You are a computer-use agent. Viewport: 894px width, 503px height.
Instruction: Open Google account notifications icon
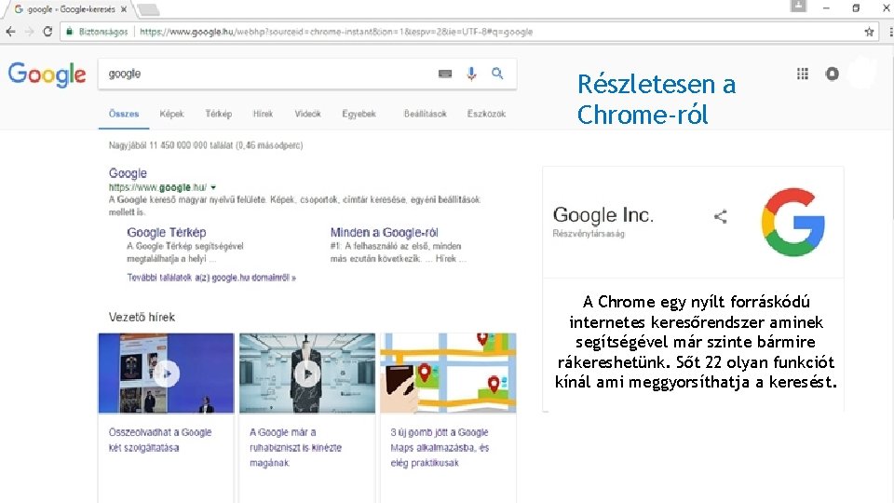pos(832,74)
